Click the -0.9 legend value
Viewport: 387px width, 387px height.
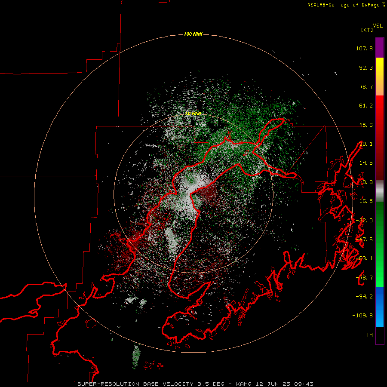click(366, 182)
